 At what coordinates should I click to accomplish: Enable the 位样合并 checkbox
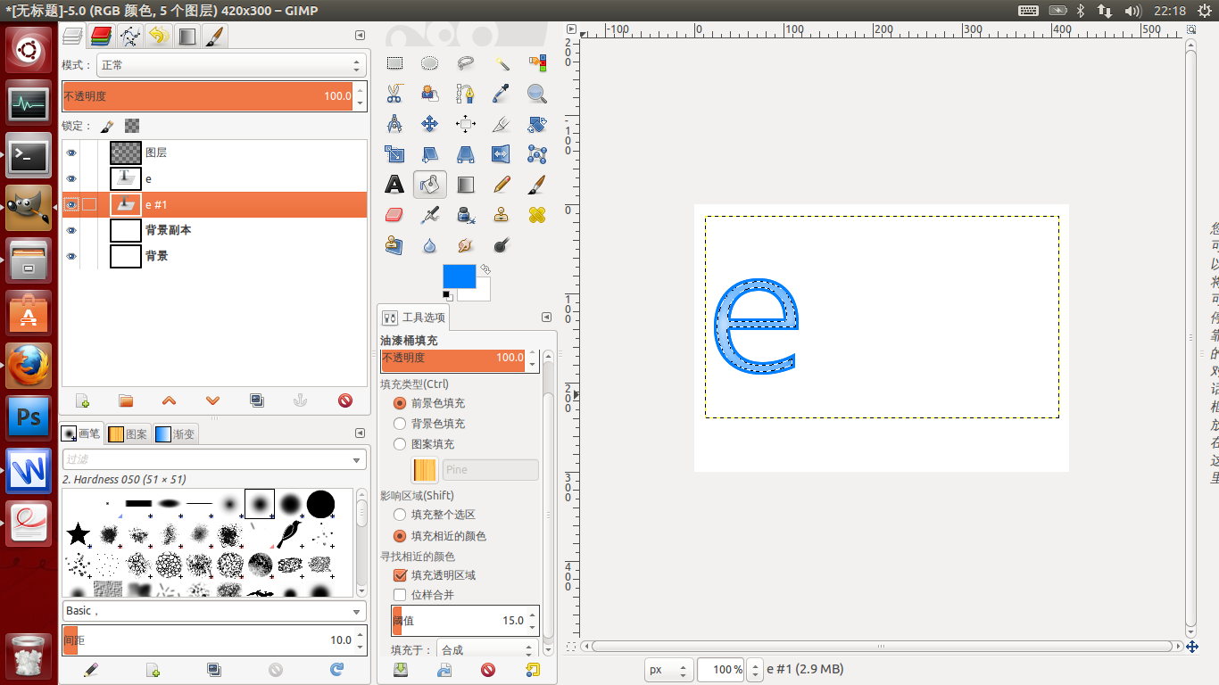coord(400,595)
